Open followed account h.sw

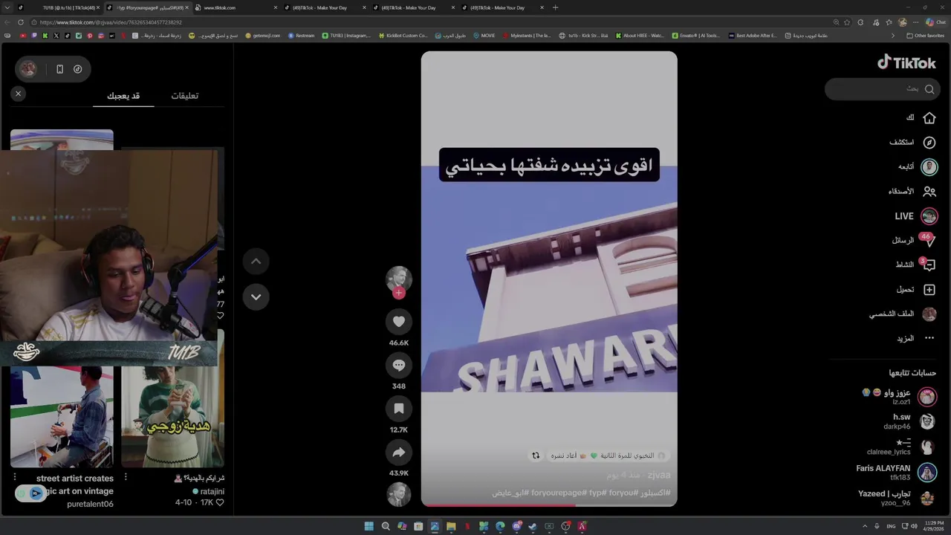tap(909, 421)
